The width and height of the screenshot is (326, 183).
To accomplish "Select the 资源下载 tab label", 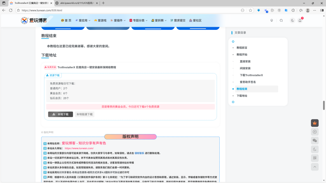I will coord(53,75).
